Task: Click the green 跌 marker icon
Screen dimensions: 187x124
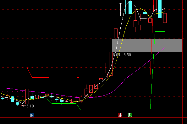Action: [130, 115]
